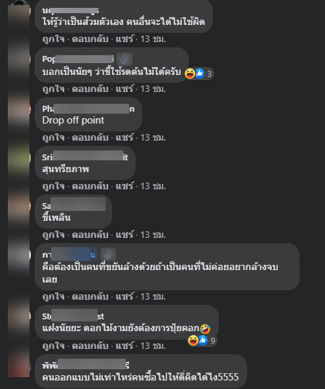Open commenter name starting with 'Pha'
Image resolution: width=325 pixels, height=389 pixels.
pyautogui.click(x=88, y=109)
